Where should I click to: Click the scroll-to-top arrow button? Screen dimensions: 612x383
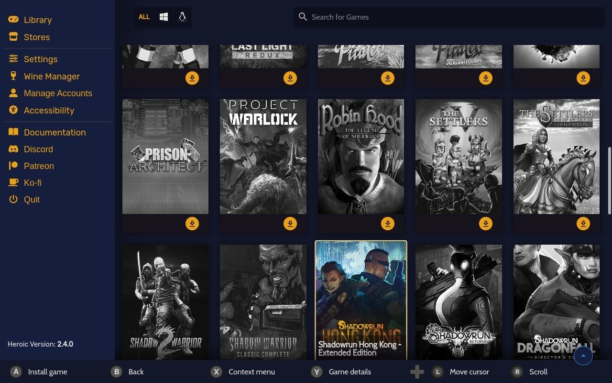tap(583, 356)
